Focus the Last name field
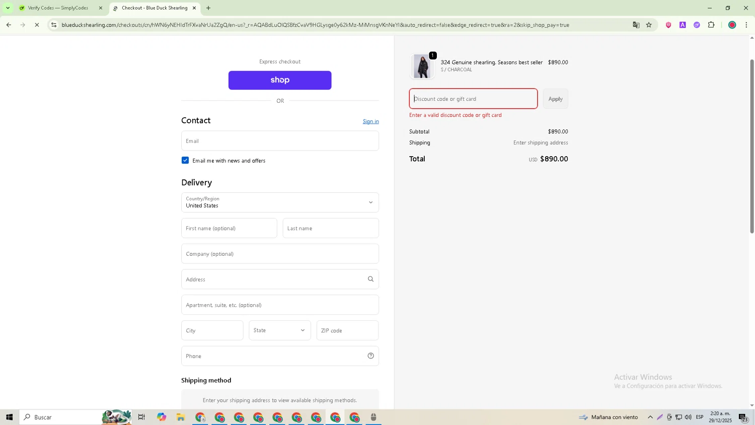 (x=331, y=228)
